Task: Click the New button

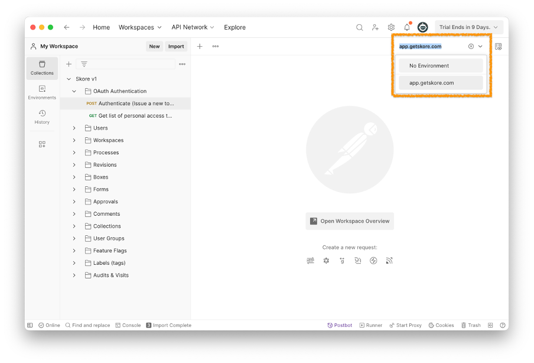Action: point(154,46)
